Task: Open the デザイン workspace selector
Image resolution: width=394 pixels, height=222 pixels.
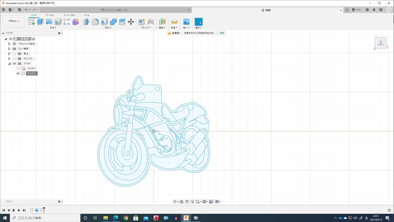Action: click(x=13, y=21)
